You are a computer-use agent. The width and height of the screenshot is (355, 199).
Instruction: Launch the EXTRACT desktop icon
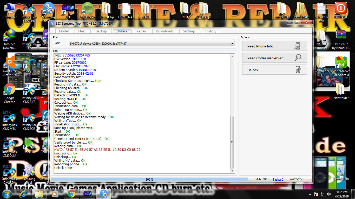(341, 10)
